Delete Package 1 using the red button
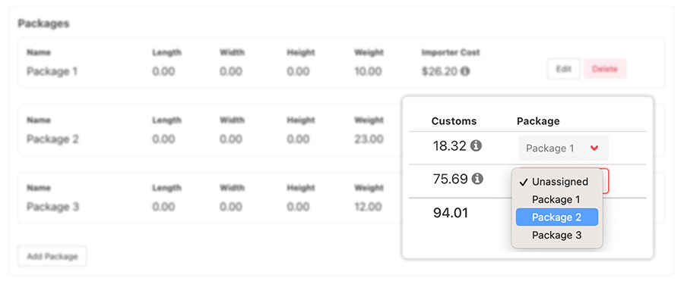Screen dimensions: 684x281 (605, 69)
